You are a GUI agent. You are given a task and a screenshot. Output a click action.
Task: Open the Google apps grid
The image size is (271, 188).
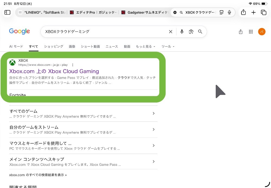[x=251, y=32]
